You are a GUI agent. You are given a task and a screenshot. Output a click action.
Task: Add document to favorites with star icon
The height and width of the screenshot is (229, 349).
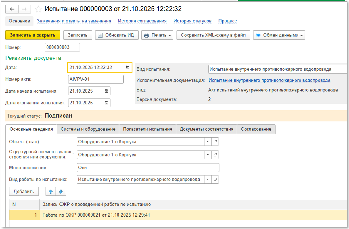[x=38, y=9]
